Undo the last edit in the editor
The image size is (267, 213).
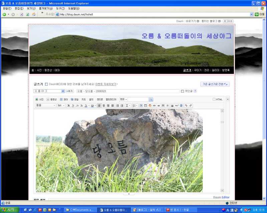(186, 106)
